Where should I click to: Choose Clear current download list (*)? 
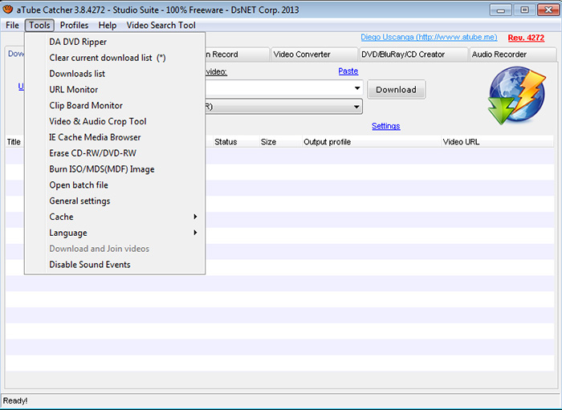115,58
